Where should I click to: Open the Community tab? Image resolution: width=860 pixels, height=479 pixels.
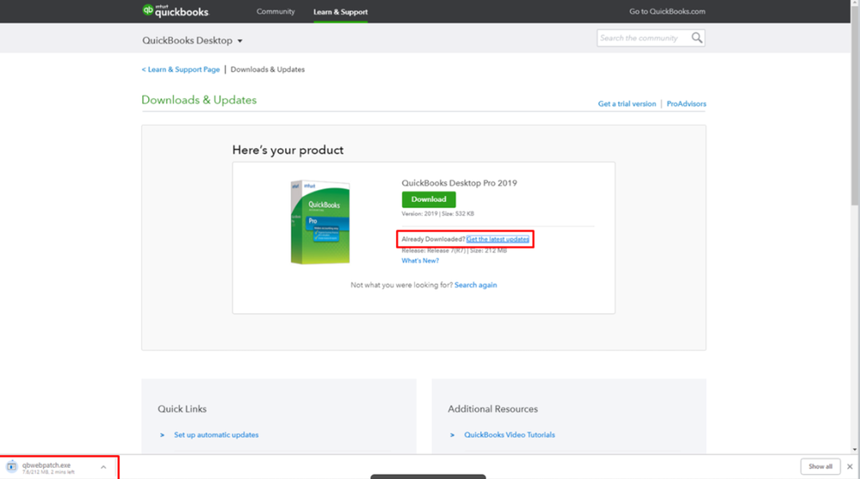275,11
